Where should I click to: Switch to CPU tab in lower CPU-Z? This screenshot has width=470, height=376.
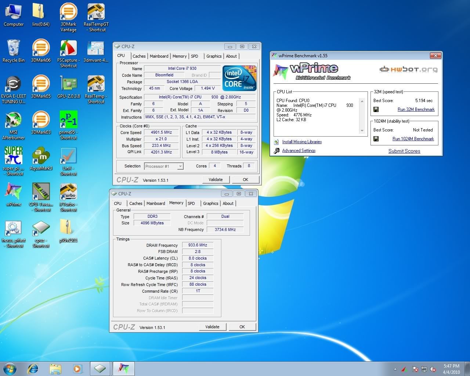pos(118,203)
